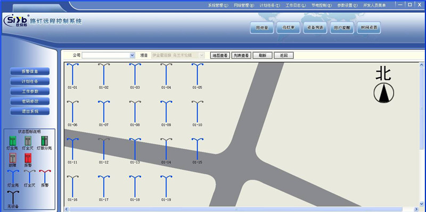Click the gray 灯全灭 controller legend icon
The image size is (426, 212).
pos(28,141)
